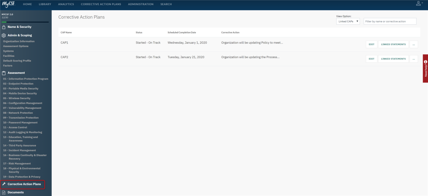
Task: Go to HOME in the top menu
Action: [x=27, y=4]
